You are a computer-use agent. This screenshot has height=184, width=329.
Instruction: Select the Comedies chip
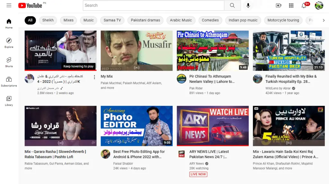210,20
